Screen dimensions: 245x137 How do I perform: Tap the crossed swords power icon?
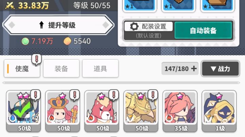tap(10, 6)
